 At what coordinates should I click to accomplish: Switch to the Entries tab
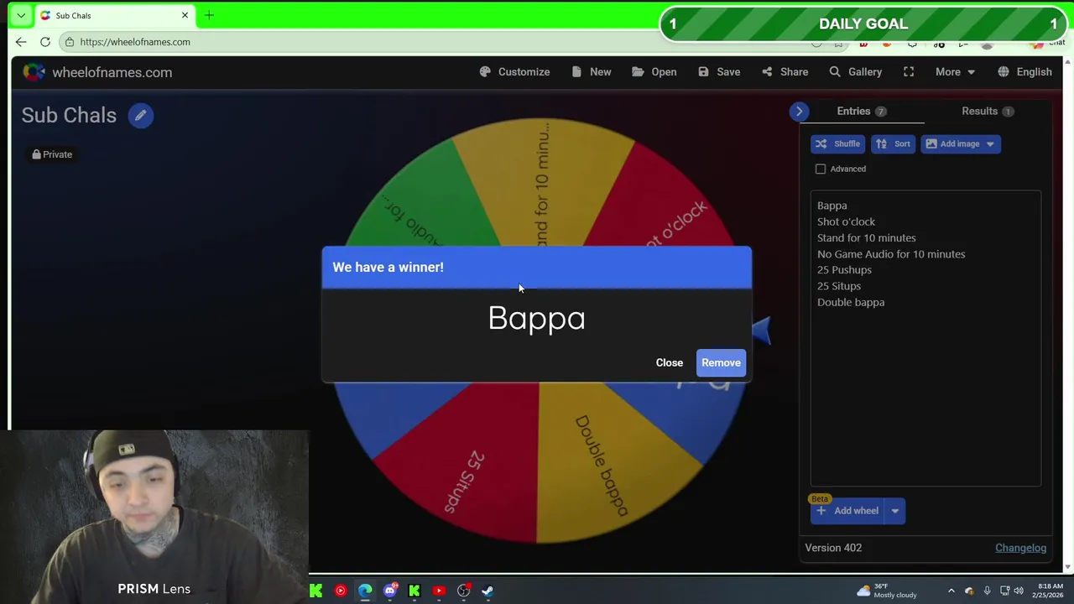point(862,112)
